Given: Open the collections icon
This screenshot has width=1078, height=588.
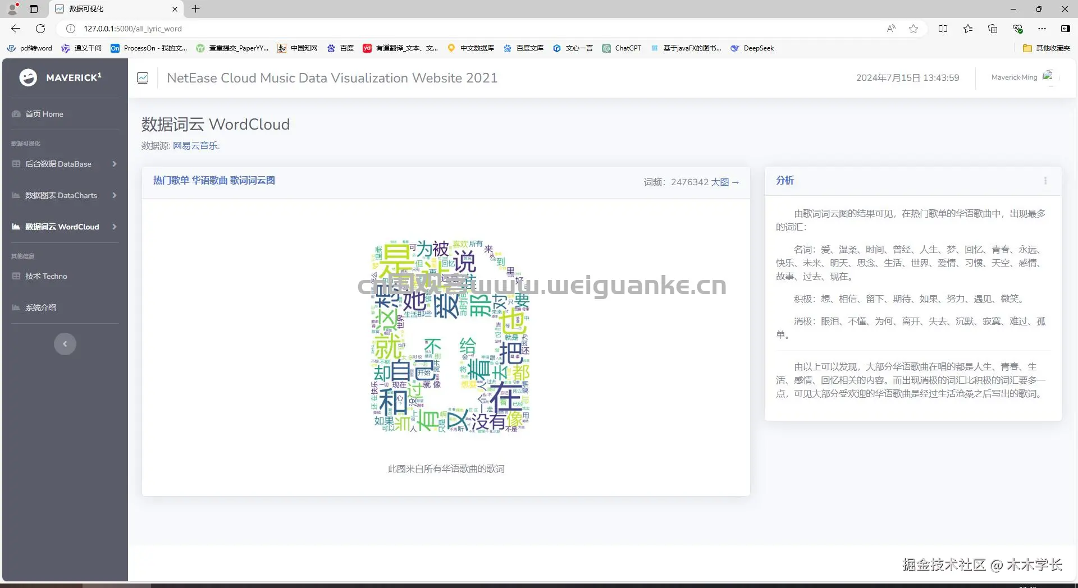Looking at the screenshot, I should coord(993,29).
